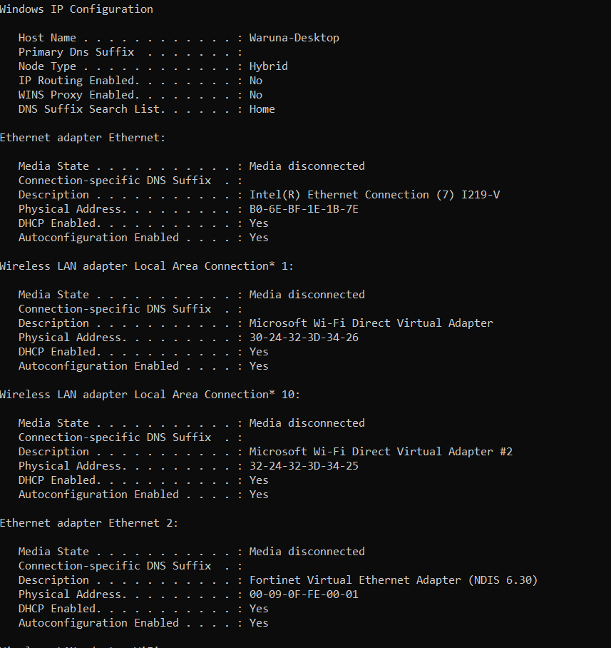This screenshot has height=648, width=611.
Task: Click the WINS Proxy Enabled No value
Action: tap(255, 95)
